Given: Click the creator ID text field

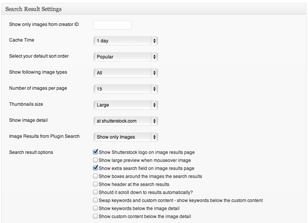Looking at the screenshot, I should point(112,25).
